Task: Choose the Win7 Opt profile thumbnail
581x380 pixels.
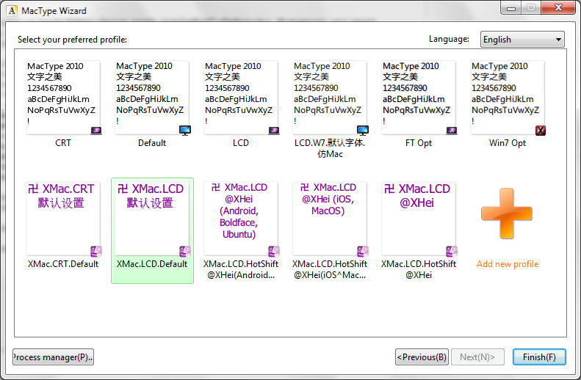Action: point(508,98)
